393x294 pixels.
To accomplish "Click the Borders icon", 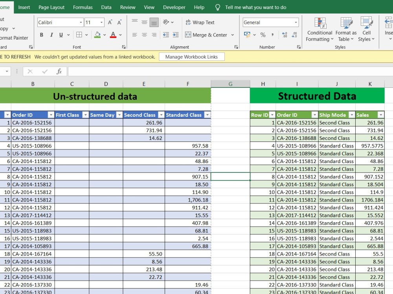I will pyautogui.click(x=79, y=35).
